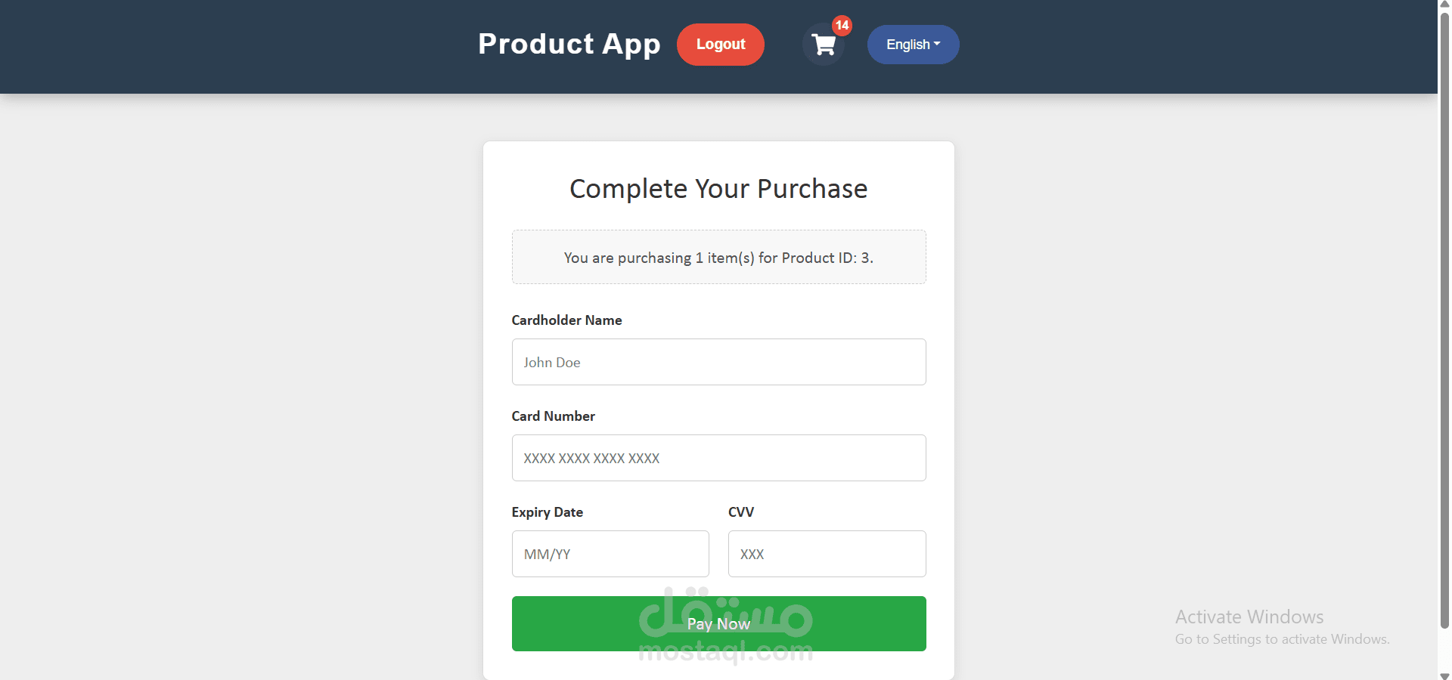
Task: Select the Expiry Date MM/YY field
Action: tap(610, 554)
